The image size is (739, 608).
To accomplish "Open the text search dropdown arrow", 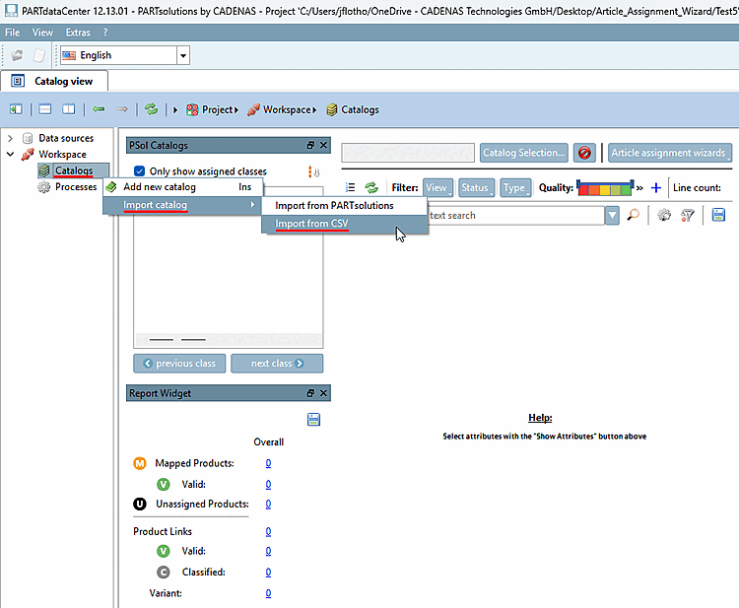I will [612, 216].
